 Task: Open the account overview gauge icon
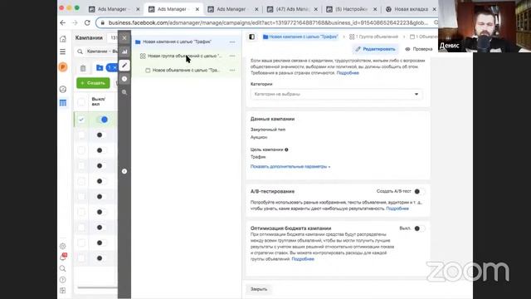63,89
